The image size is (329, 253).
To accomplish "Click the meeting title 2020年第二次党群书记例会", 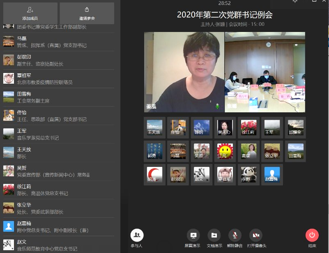I will click(225, 15).
